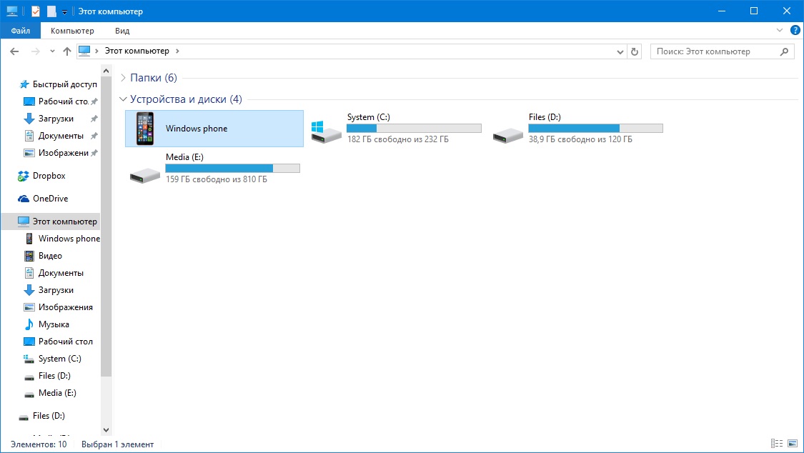The height and width of the screenshot is (453, 804).
Task: Click Этот компьютер in the address bar
Action: tap(137, 51)
